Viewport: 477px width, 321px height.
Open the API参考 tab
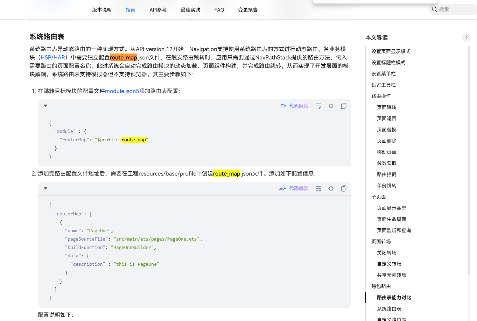click(158, 10)
